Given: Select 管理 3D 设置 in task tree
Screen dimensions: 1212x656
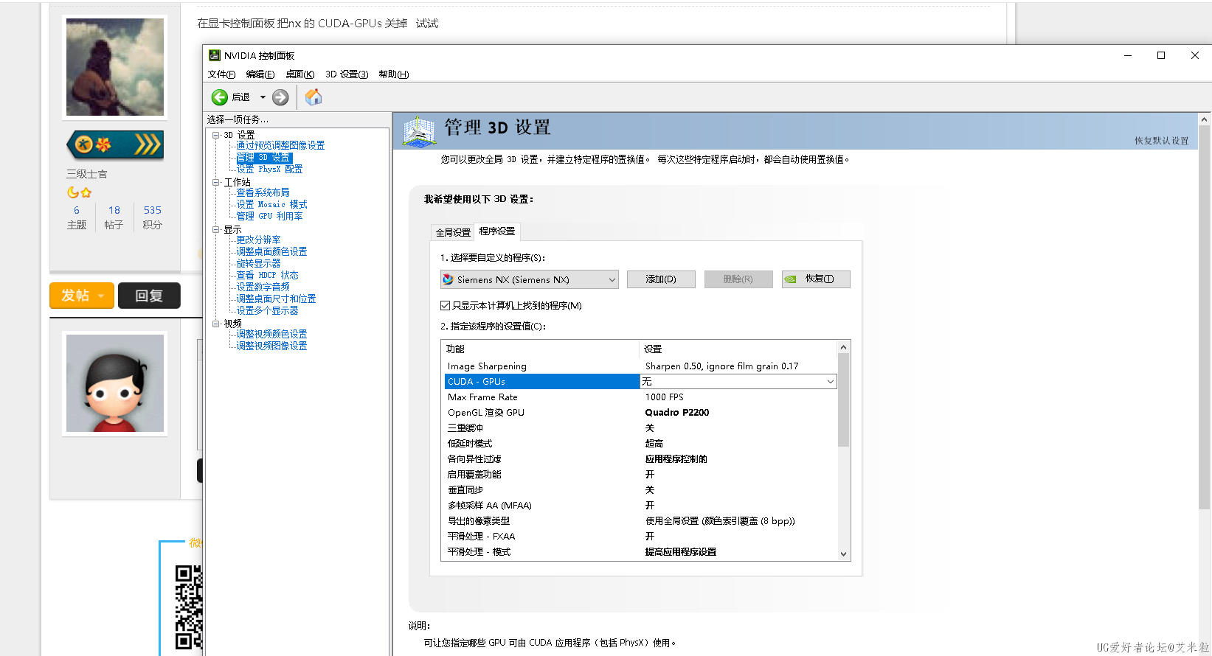Looking at the screenshot, I should click(x=264, y=158).
